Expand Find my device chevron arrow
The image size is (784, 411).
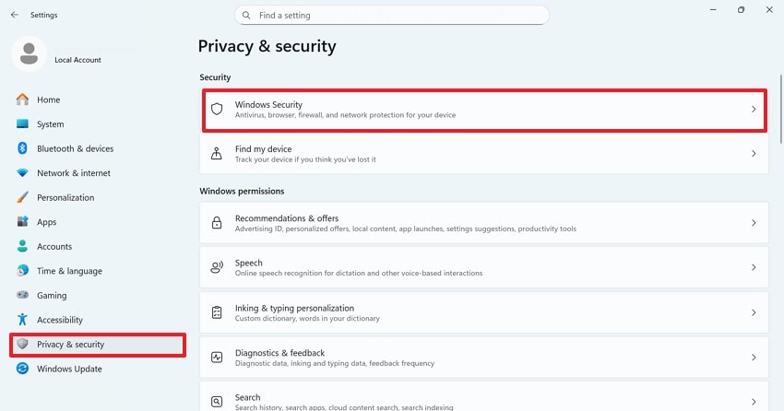(753, 154)
